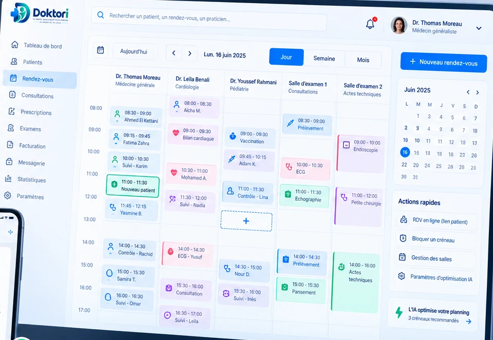Open the Bilan cardiaque appointment
The width and height of the screenshot is (493, 340).
(x=194, y=135)
